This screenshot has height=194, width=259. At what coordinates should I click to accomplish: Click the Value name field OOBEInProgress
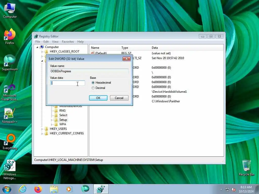[89, 71]
